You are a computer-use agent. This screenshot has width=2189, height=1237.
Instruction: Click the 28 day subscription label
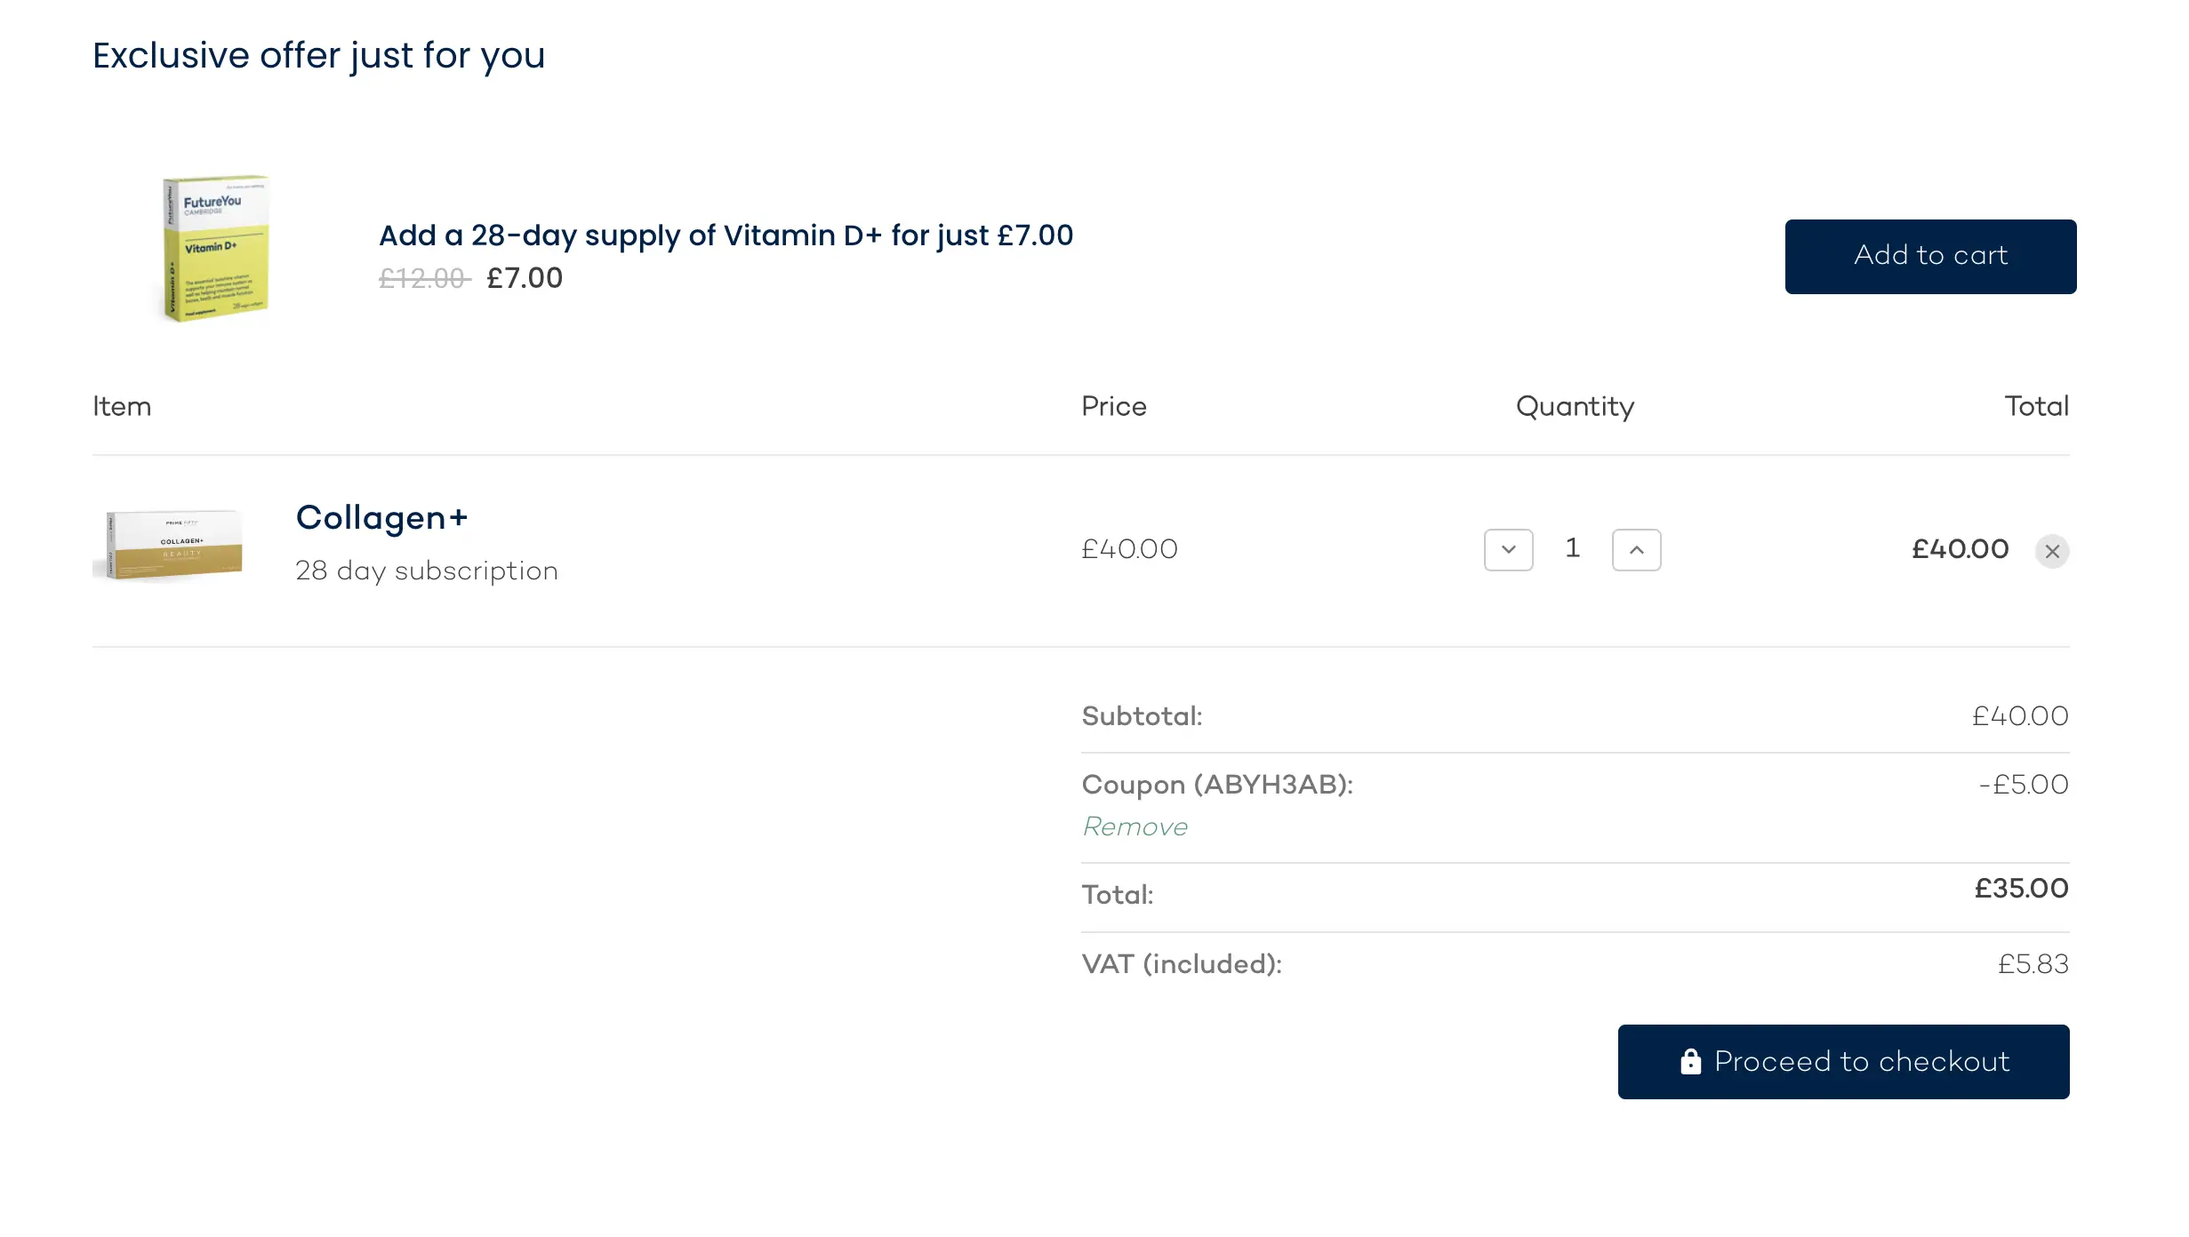point(427,571)
